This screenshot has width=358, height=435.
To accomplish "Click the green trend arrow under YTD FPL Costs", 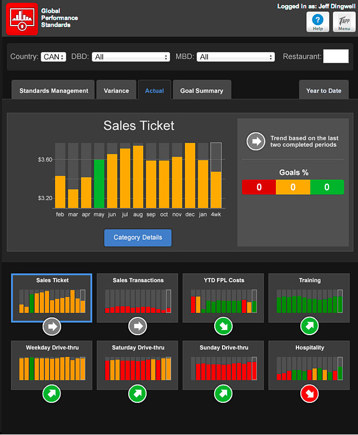I will pos(224,327).
